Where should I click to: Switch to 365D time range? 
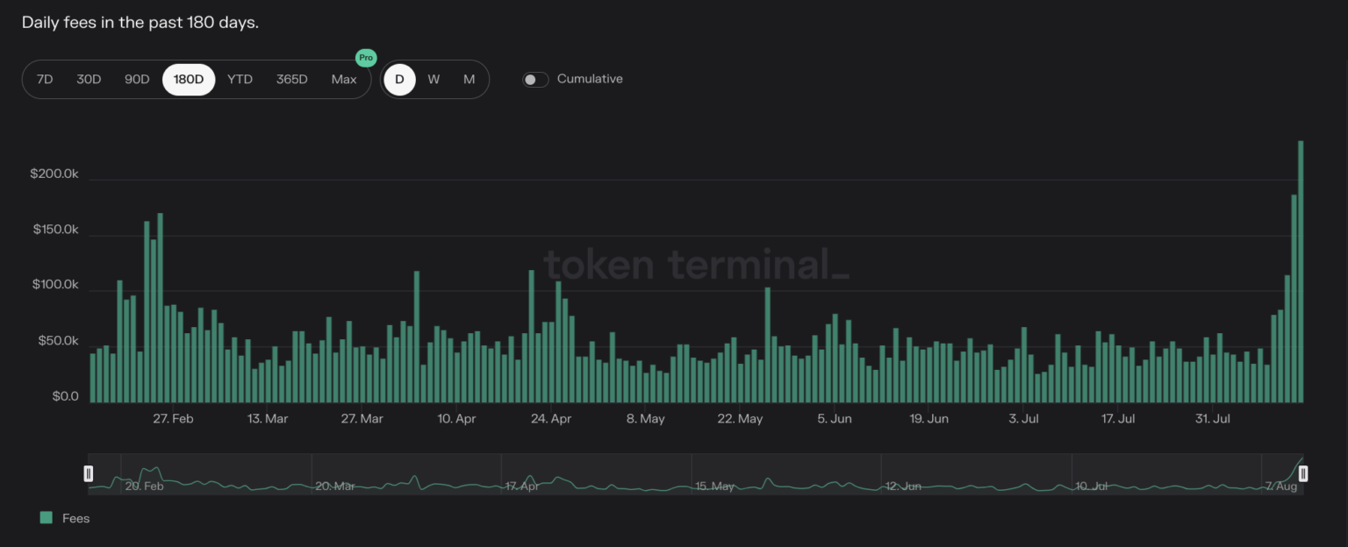click(x=291, y=80)
